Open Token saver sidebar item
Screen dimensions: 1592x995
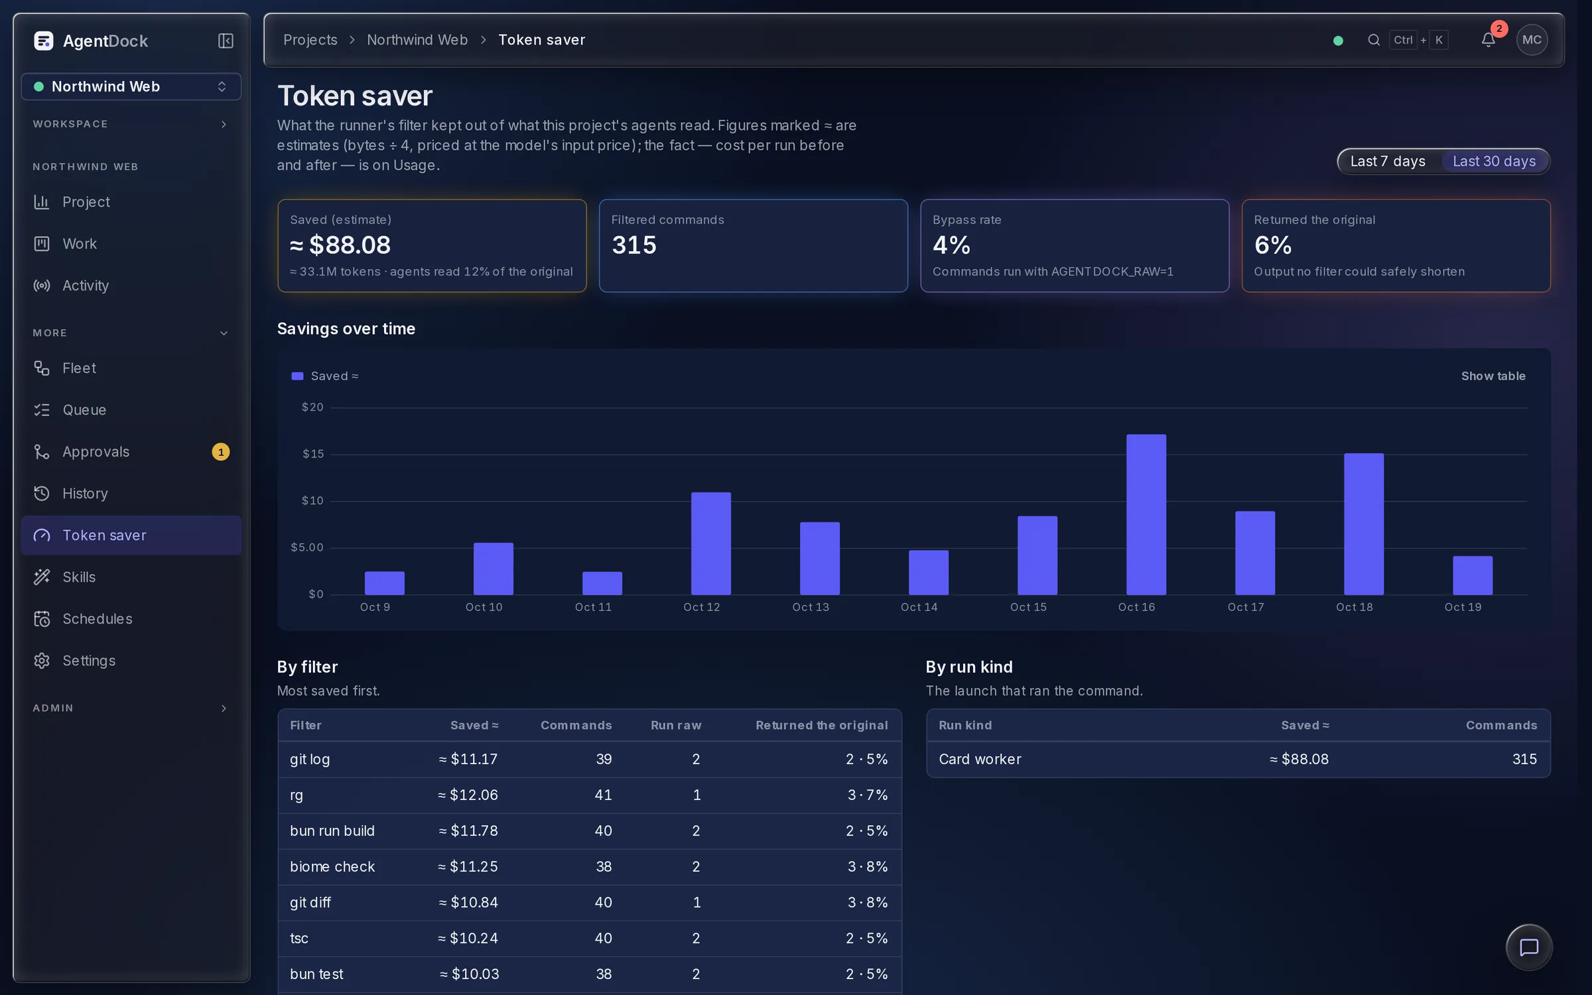click(x=131, y=535)
